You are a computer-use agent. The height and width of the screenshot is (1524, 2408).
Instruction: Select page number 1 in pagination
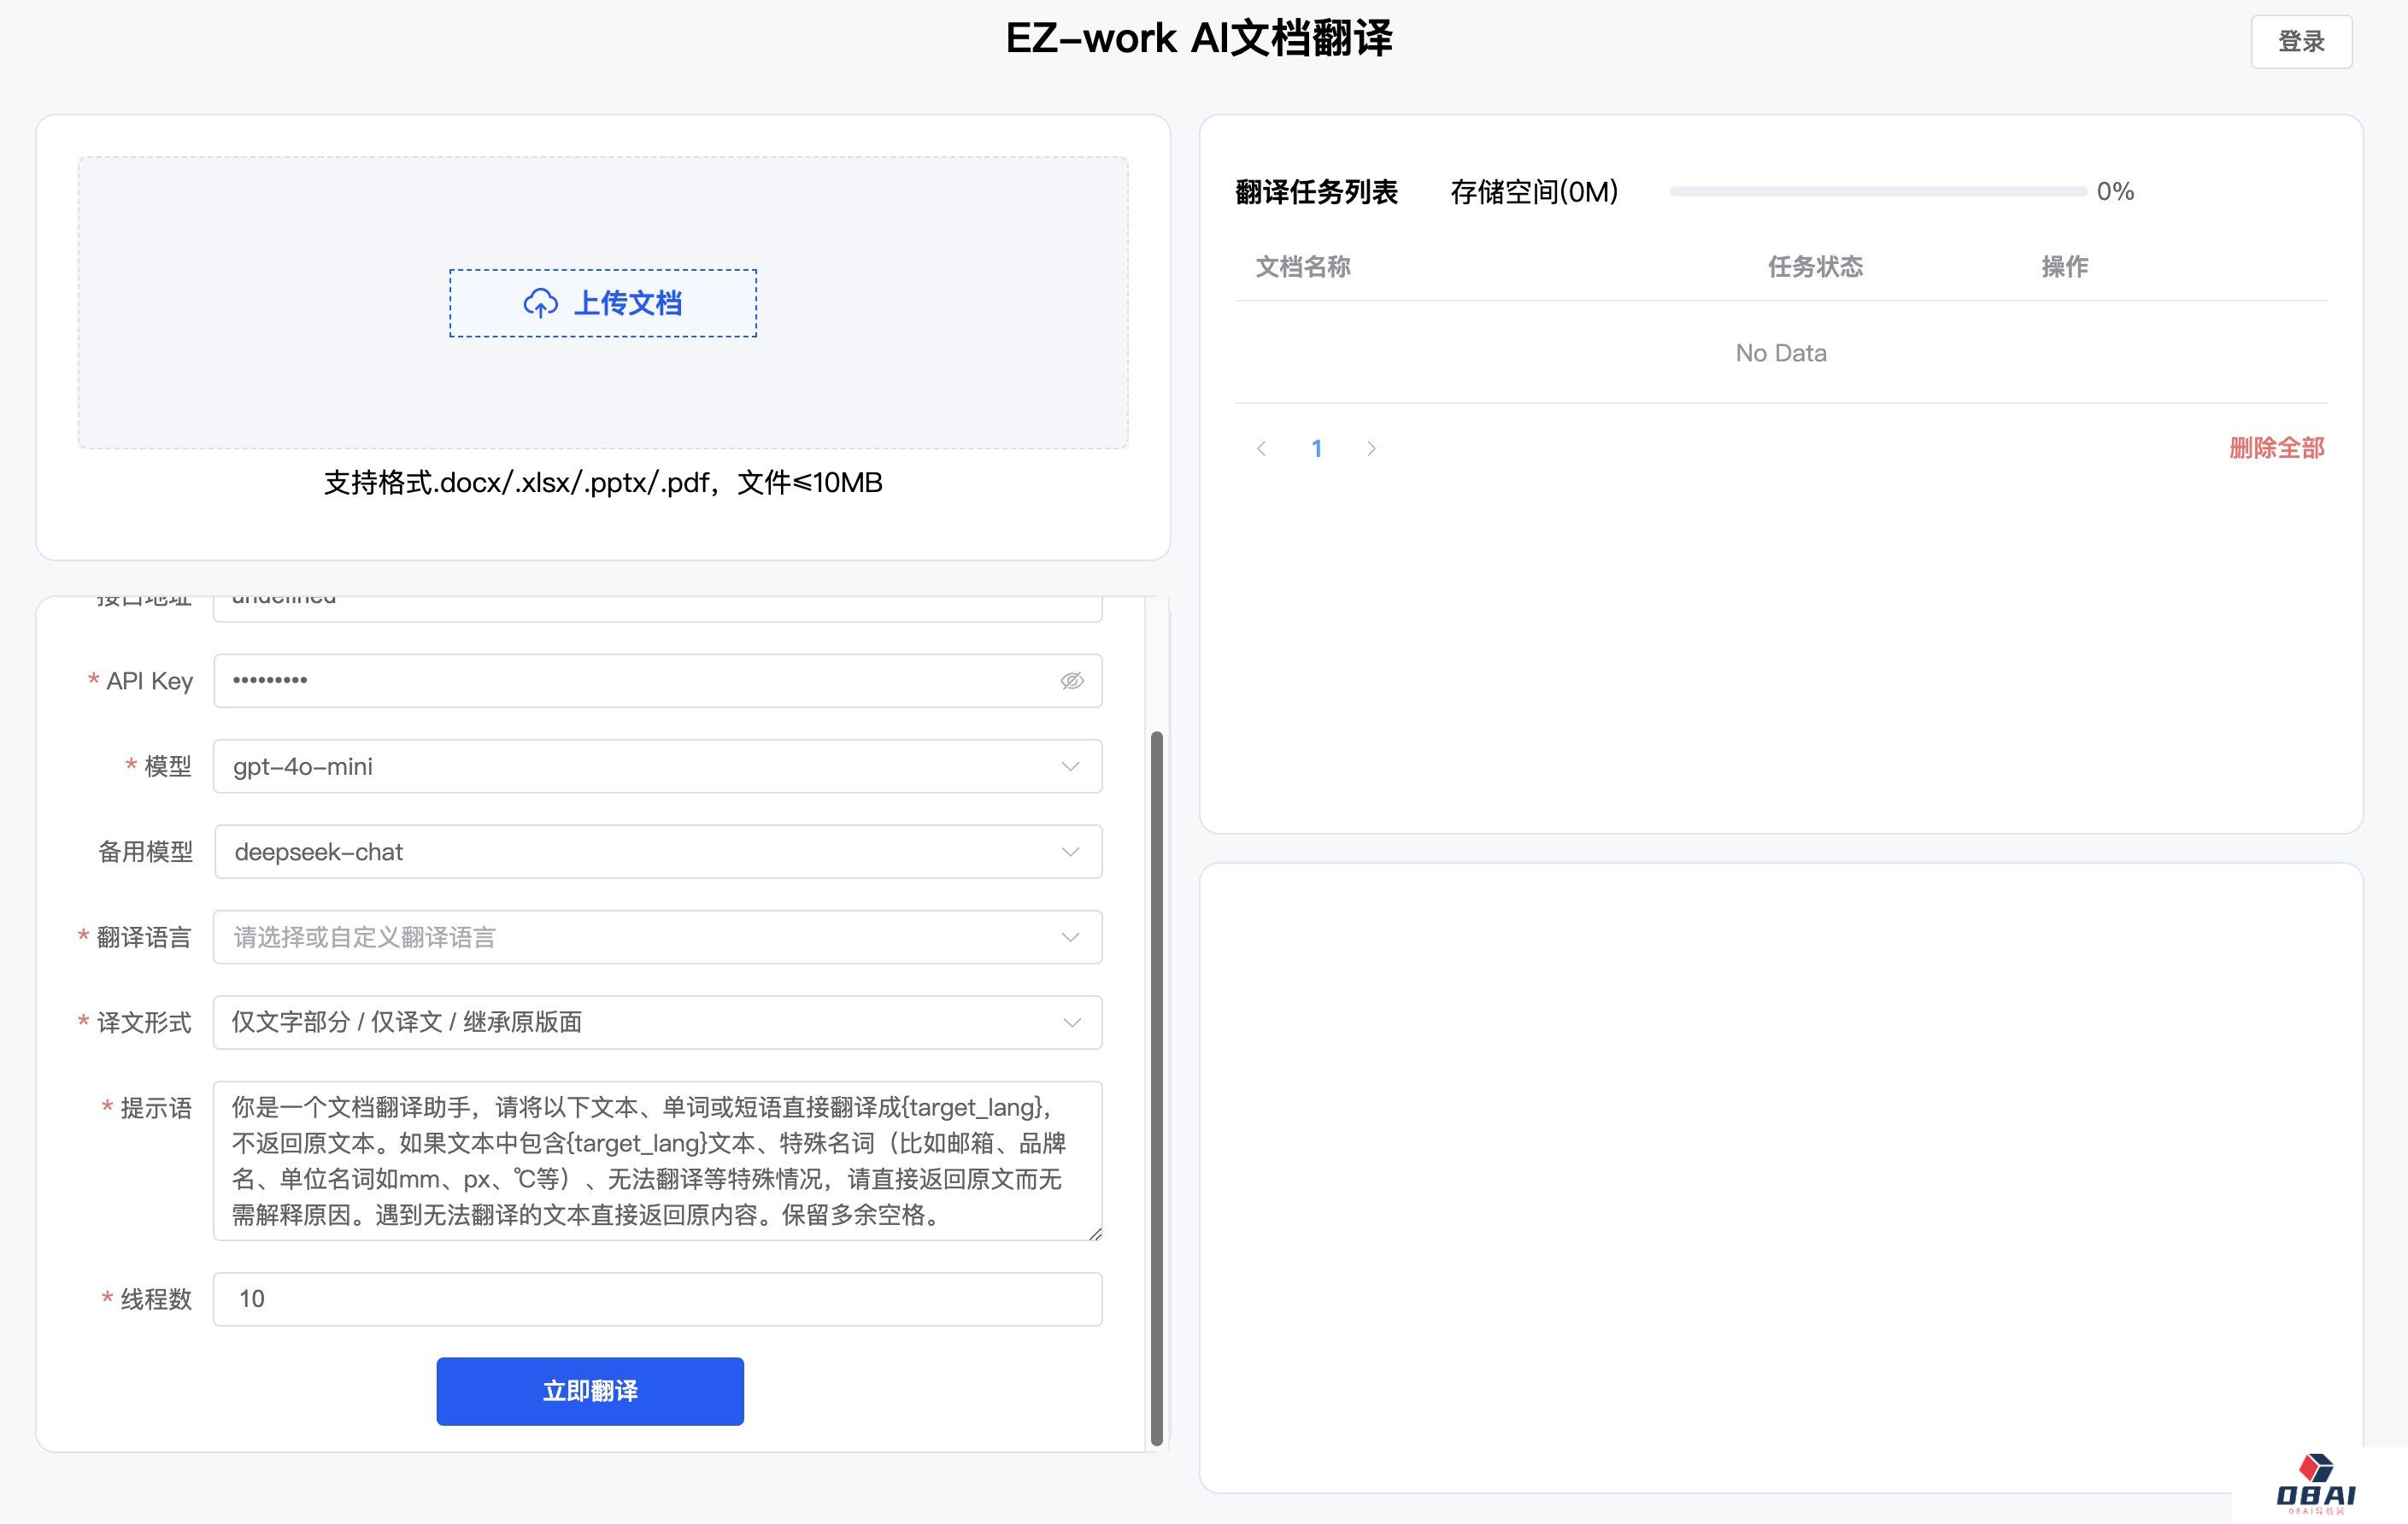pos(1316,449)
